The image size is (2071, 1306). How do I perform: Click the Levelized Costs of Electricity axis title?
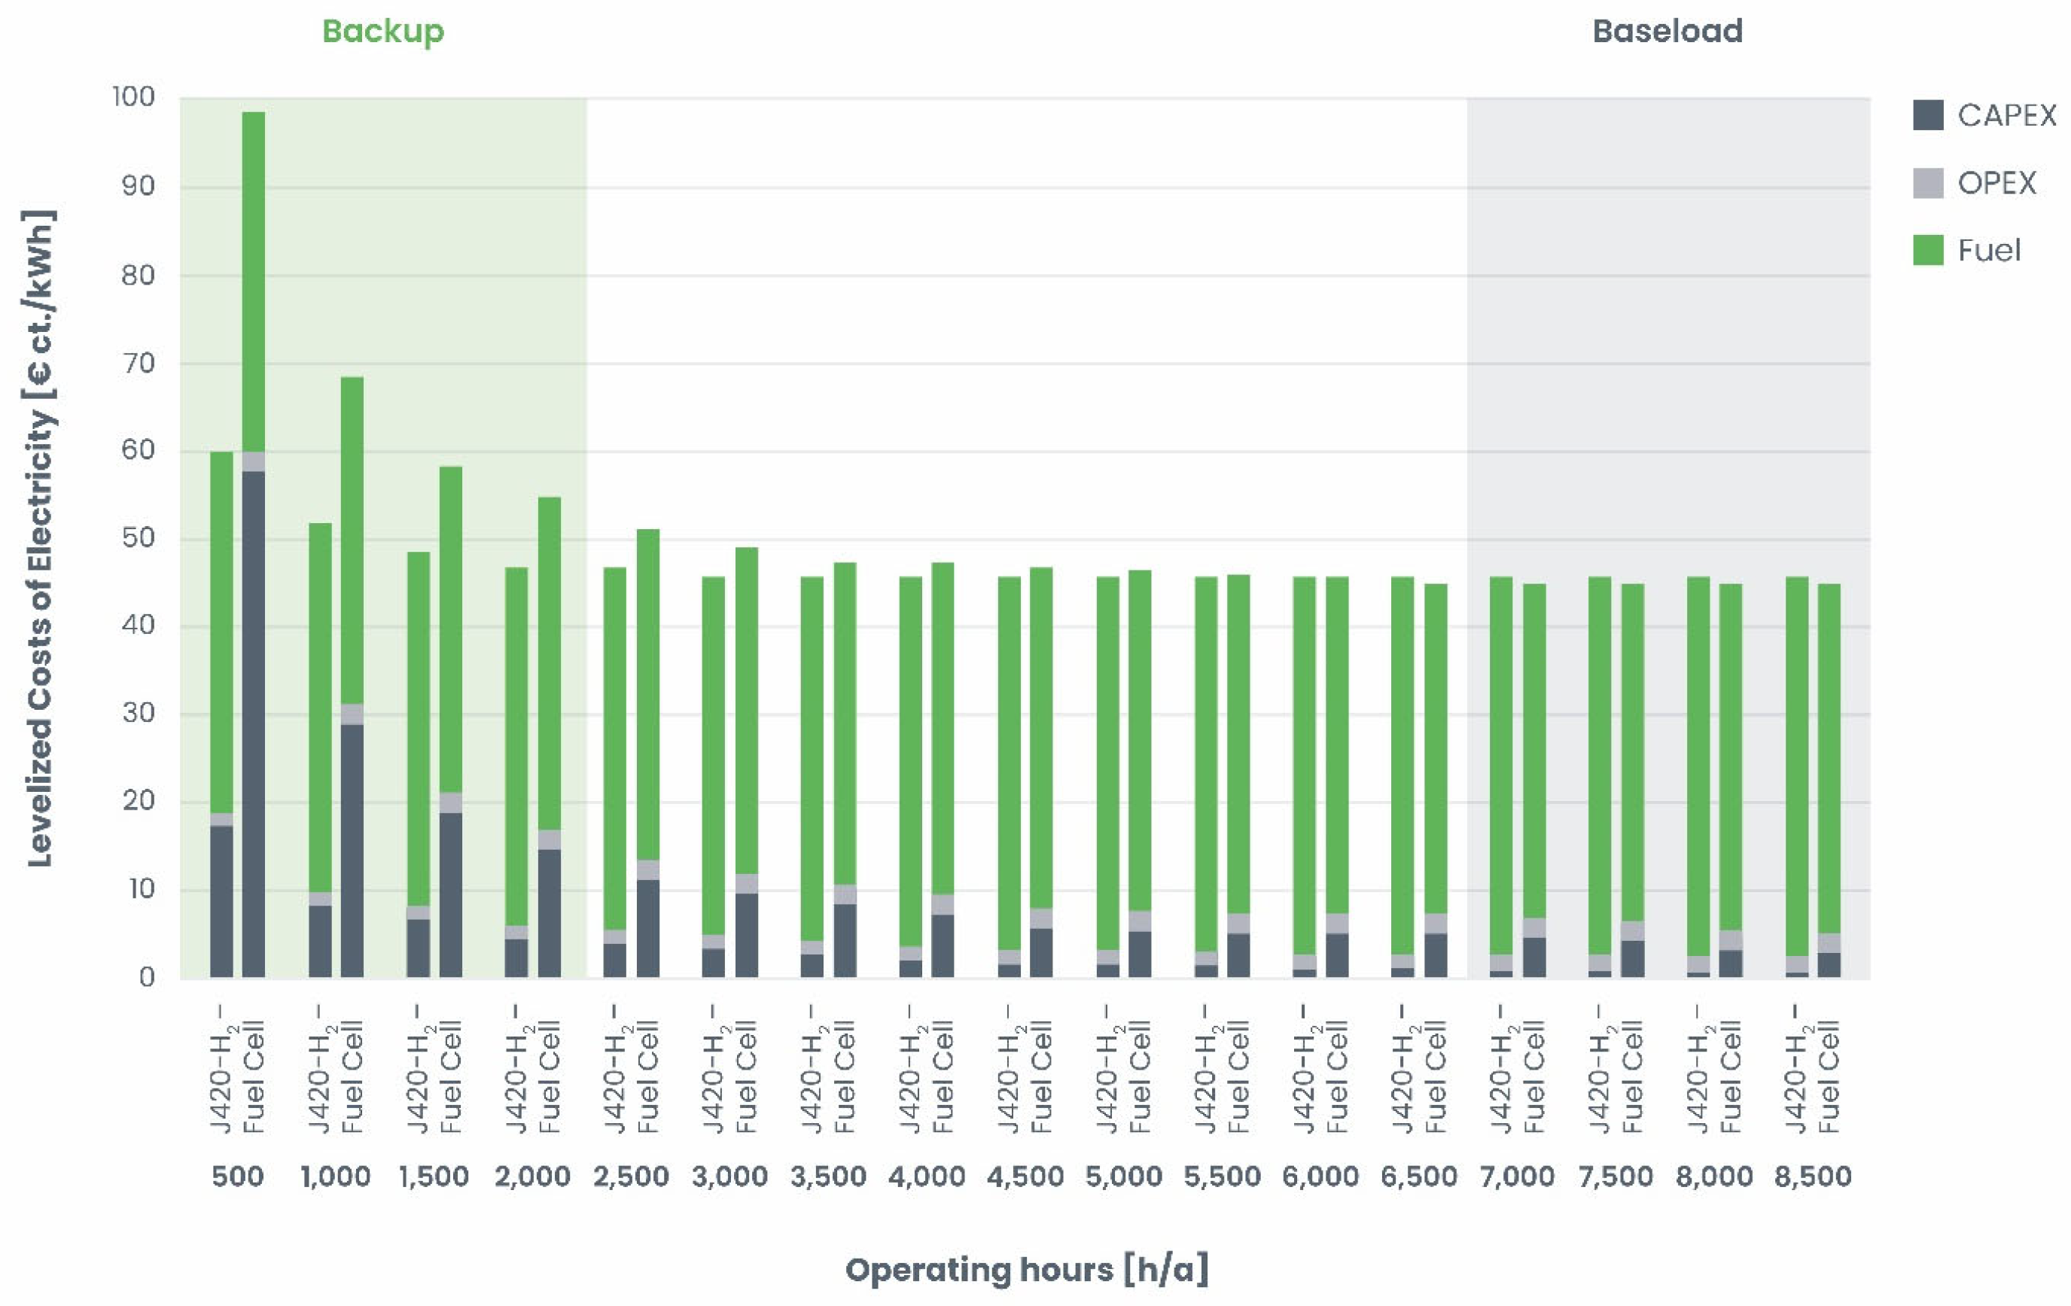(x=41, y=537)
